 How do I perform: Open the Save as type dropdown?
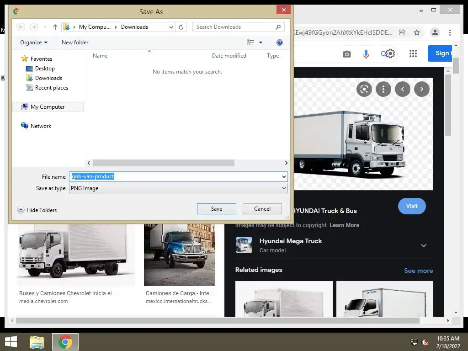click(x=284, y=188)
